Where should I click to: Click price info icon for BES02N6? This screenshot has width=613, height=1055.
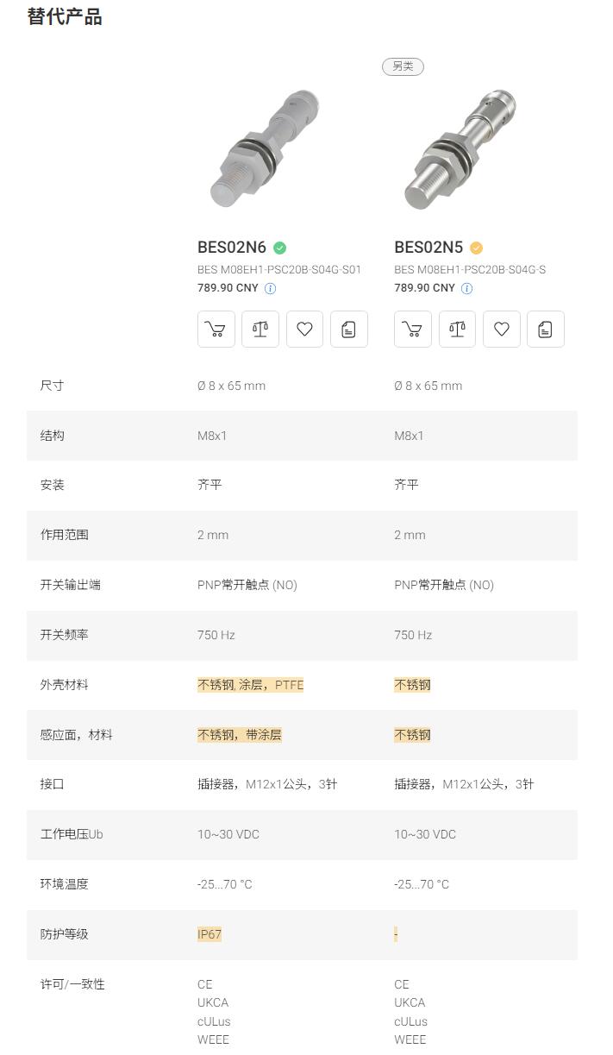pos(270,289)
